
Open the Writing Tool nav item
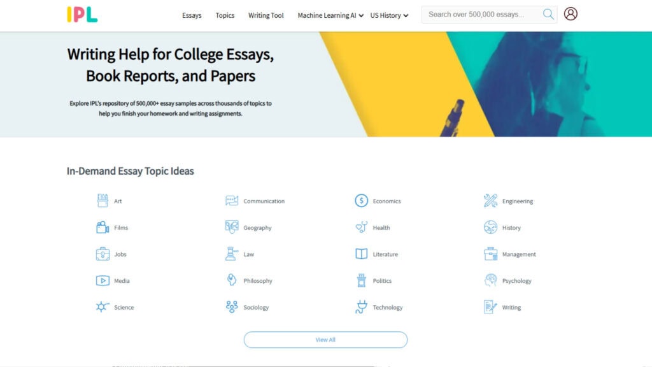(266, 15)
